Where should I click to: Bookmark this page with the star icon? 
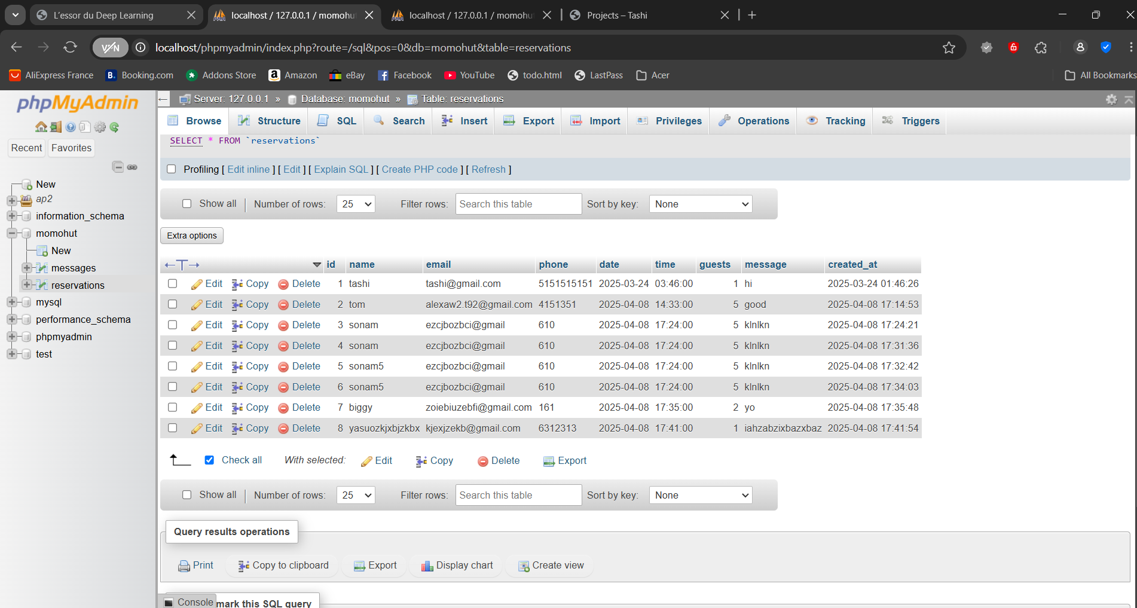tap(949, 48)
